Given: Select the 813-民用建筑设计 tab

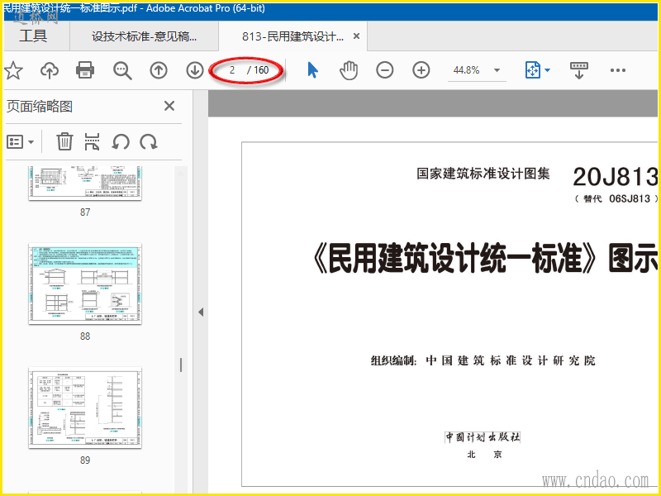Looking at the screenshot, I should coord(293,36).
